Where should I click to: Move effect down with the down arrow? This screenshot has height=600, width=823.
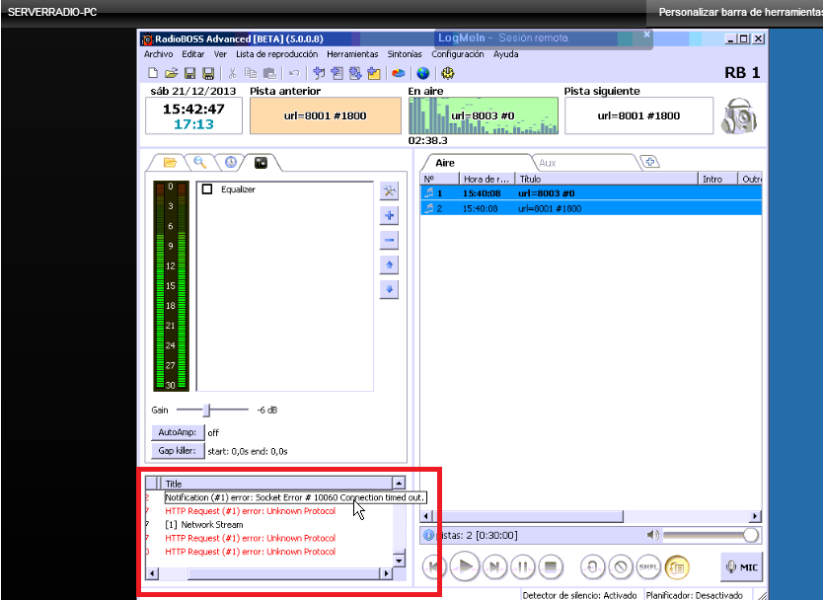pyautogui.click(x=389, y=290)
